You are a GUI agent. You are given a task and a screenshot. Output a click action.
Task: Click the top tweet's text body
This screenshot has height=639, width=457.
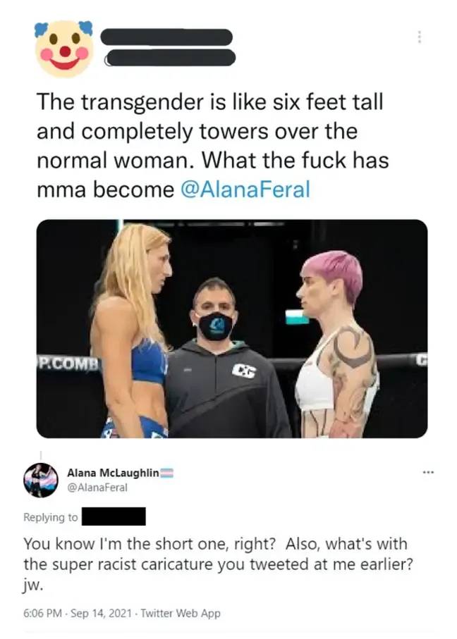[212, 146]
